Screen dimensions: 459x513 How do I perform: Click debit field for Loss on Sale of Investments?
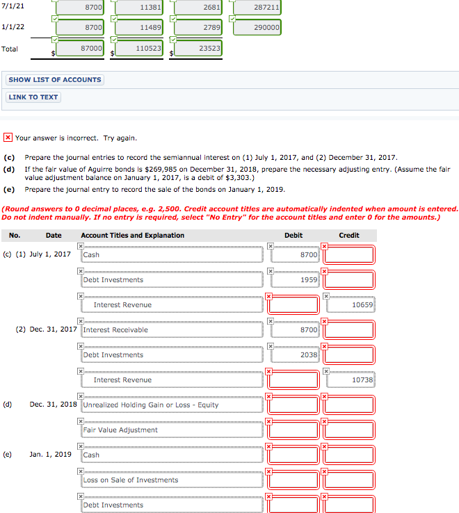(293, 480)
